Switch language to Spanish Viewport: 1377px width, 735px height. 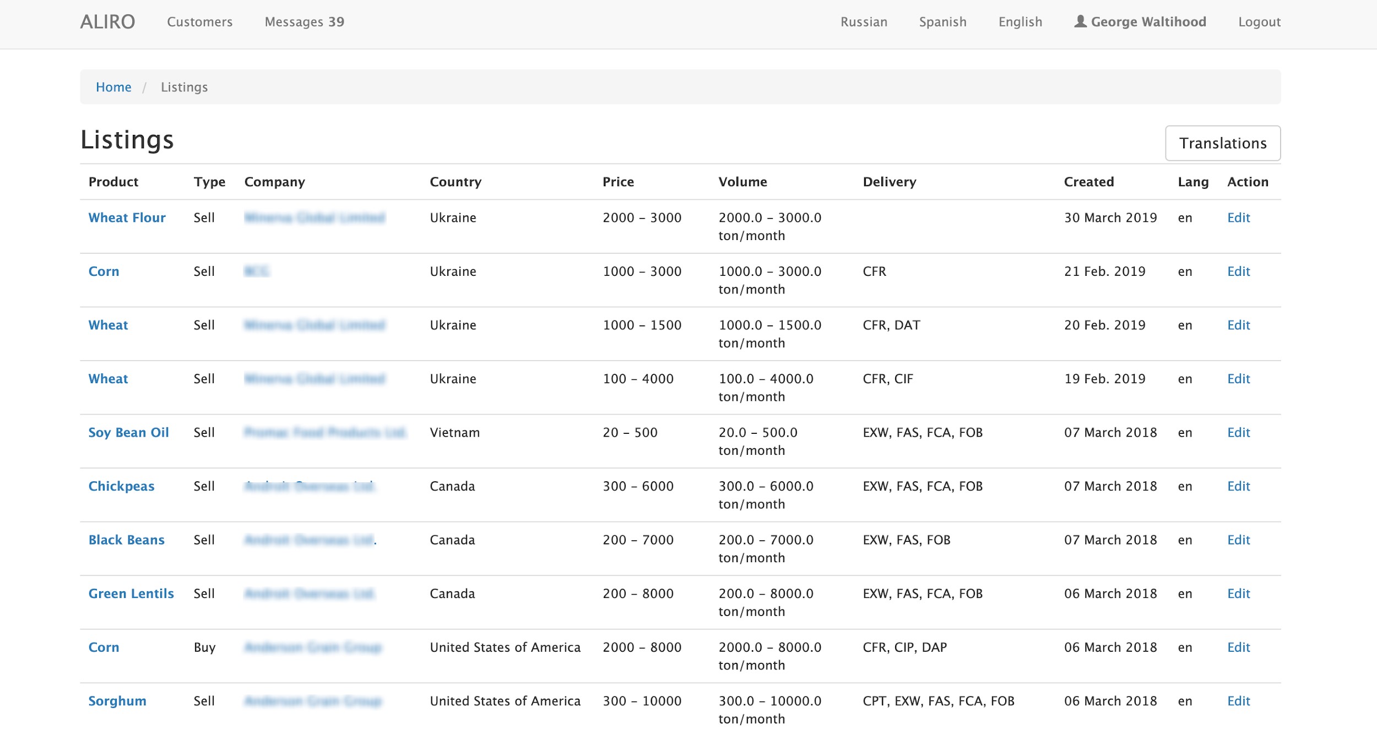[x=942, y=22]
